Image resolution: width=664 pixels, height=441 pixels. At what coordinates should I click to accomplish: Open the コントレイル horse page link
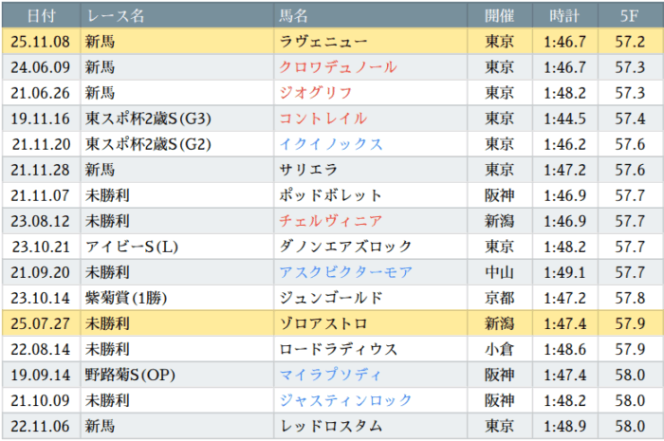tap(323, 119)
